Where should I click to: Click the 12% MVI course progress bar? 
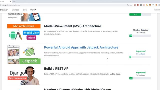140,36
